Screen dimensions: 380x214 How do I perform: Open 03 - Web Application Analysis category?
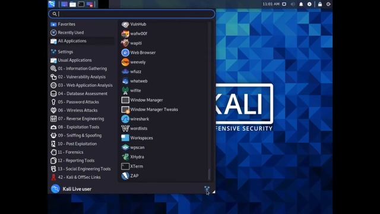pos(82,85)
